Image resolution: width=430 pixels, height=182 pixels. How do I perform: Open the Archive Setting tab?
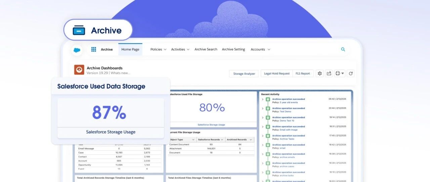233,50
